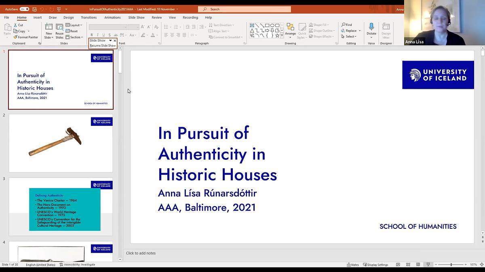This screenshot has height=272, width=485.
Task: Click the Increase Font Size icon
Action: pos(143,27)
